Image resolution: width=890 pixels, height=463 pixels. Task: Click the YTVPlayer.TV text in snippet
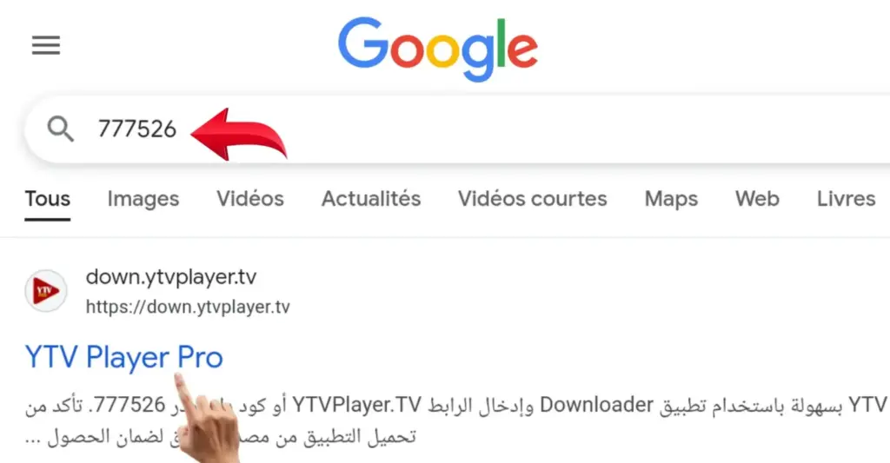357,405
